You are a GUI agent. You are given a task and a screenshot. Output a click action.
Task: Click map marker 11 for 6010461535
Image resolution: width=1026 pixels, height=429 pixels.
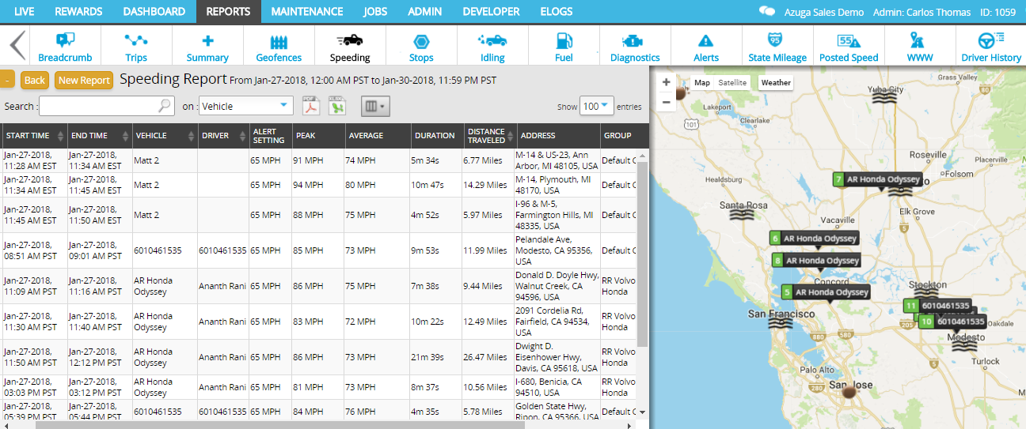click(x=938, y=306)
